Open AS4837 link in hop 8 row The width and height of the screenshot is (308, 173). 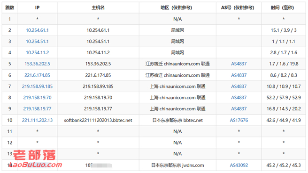(x=239, y=98)
